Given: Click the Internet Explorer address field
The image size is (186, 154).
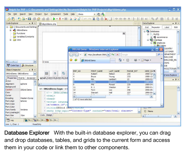Looking at the screenshot, I should [97, 55].
